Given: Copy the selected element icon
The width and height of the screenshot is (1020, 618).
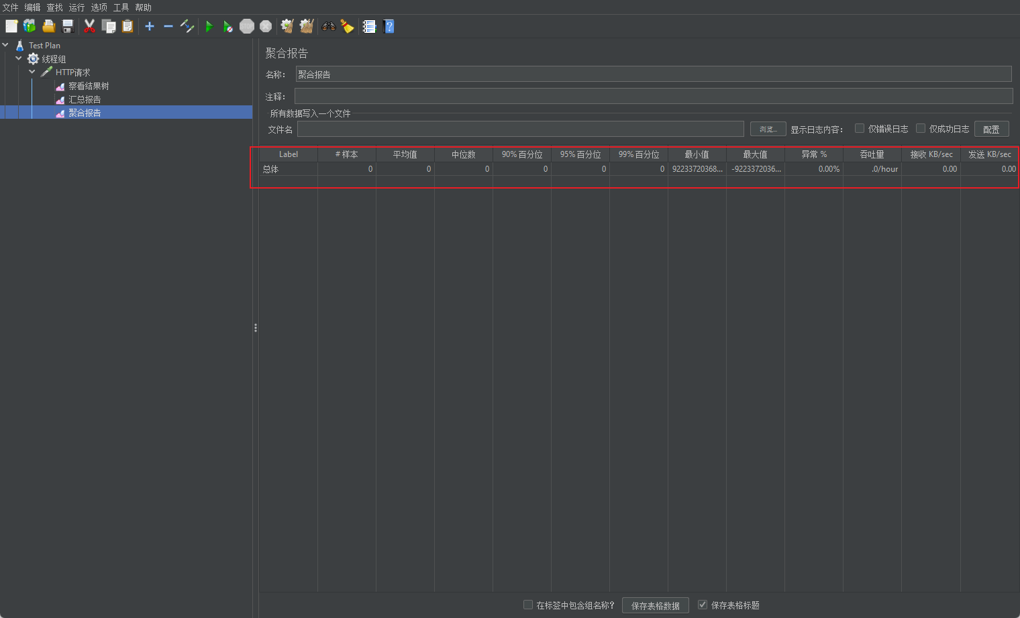Looking at the screenshot, I should (109, 26).
